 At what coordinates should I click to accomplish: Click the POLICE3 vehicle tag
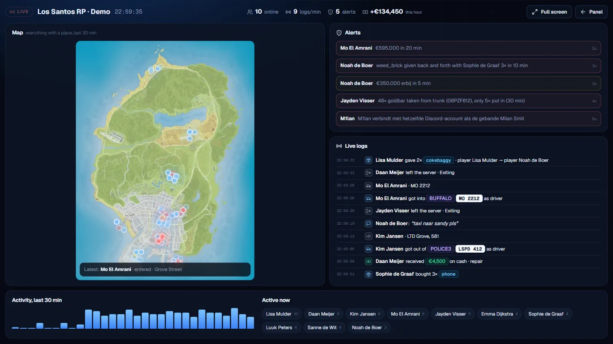point(441,249)
